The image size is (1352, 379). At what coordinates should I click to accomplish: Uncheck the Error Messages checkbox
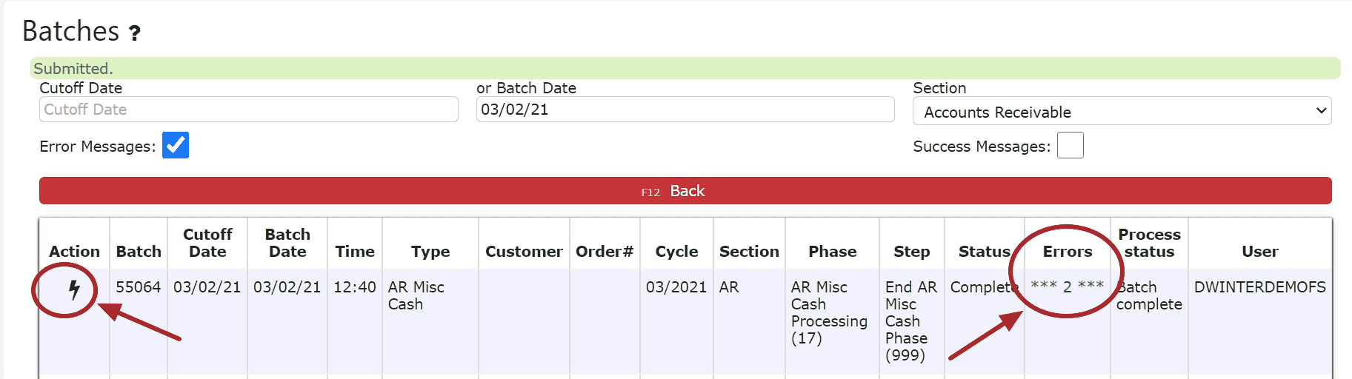[176, 145]
